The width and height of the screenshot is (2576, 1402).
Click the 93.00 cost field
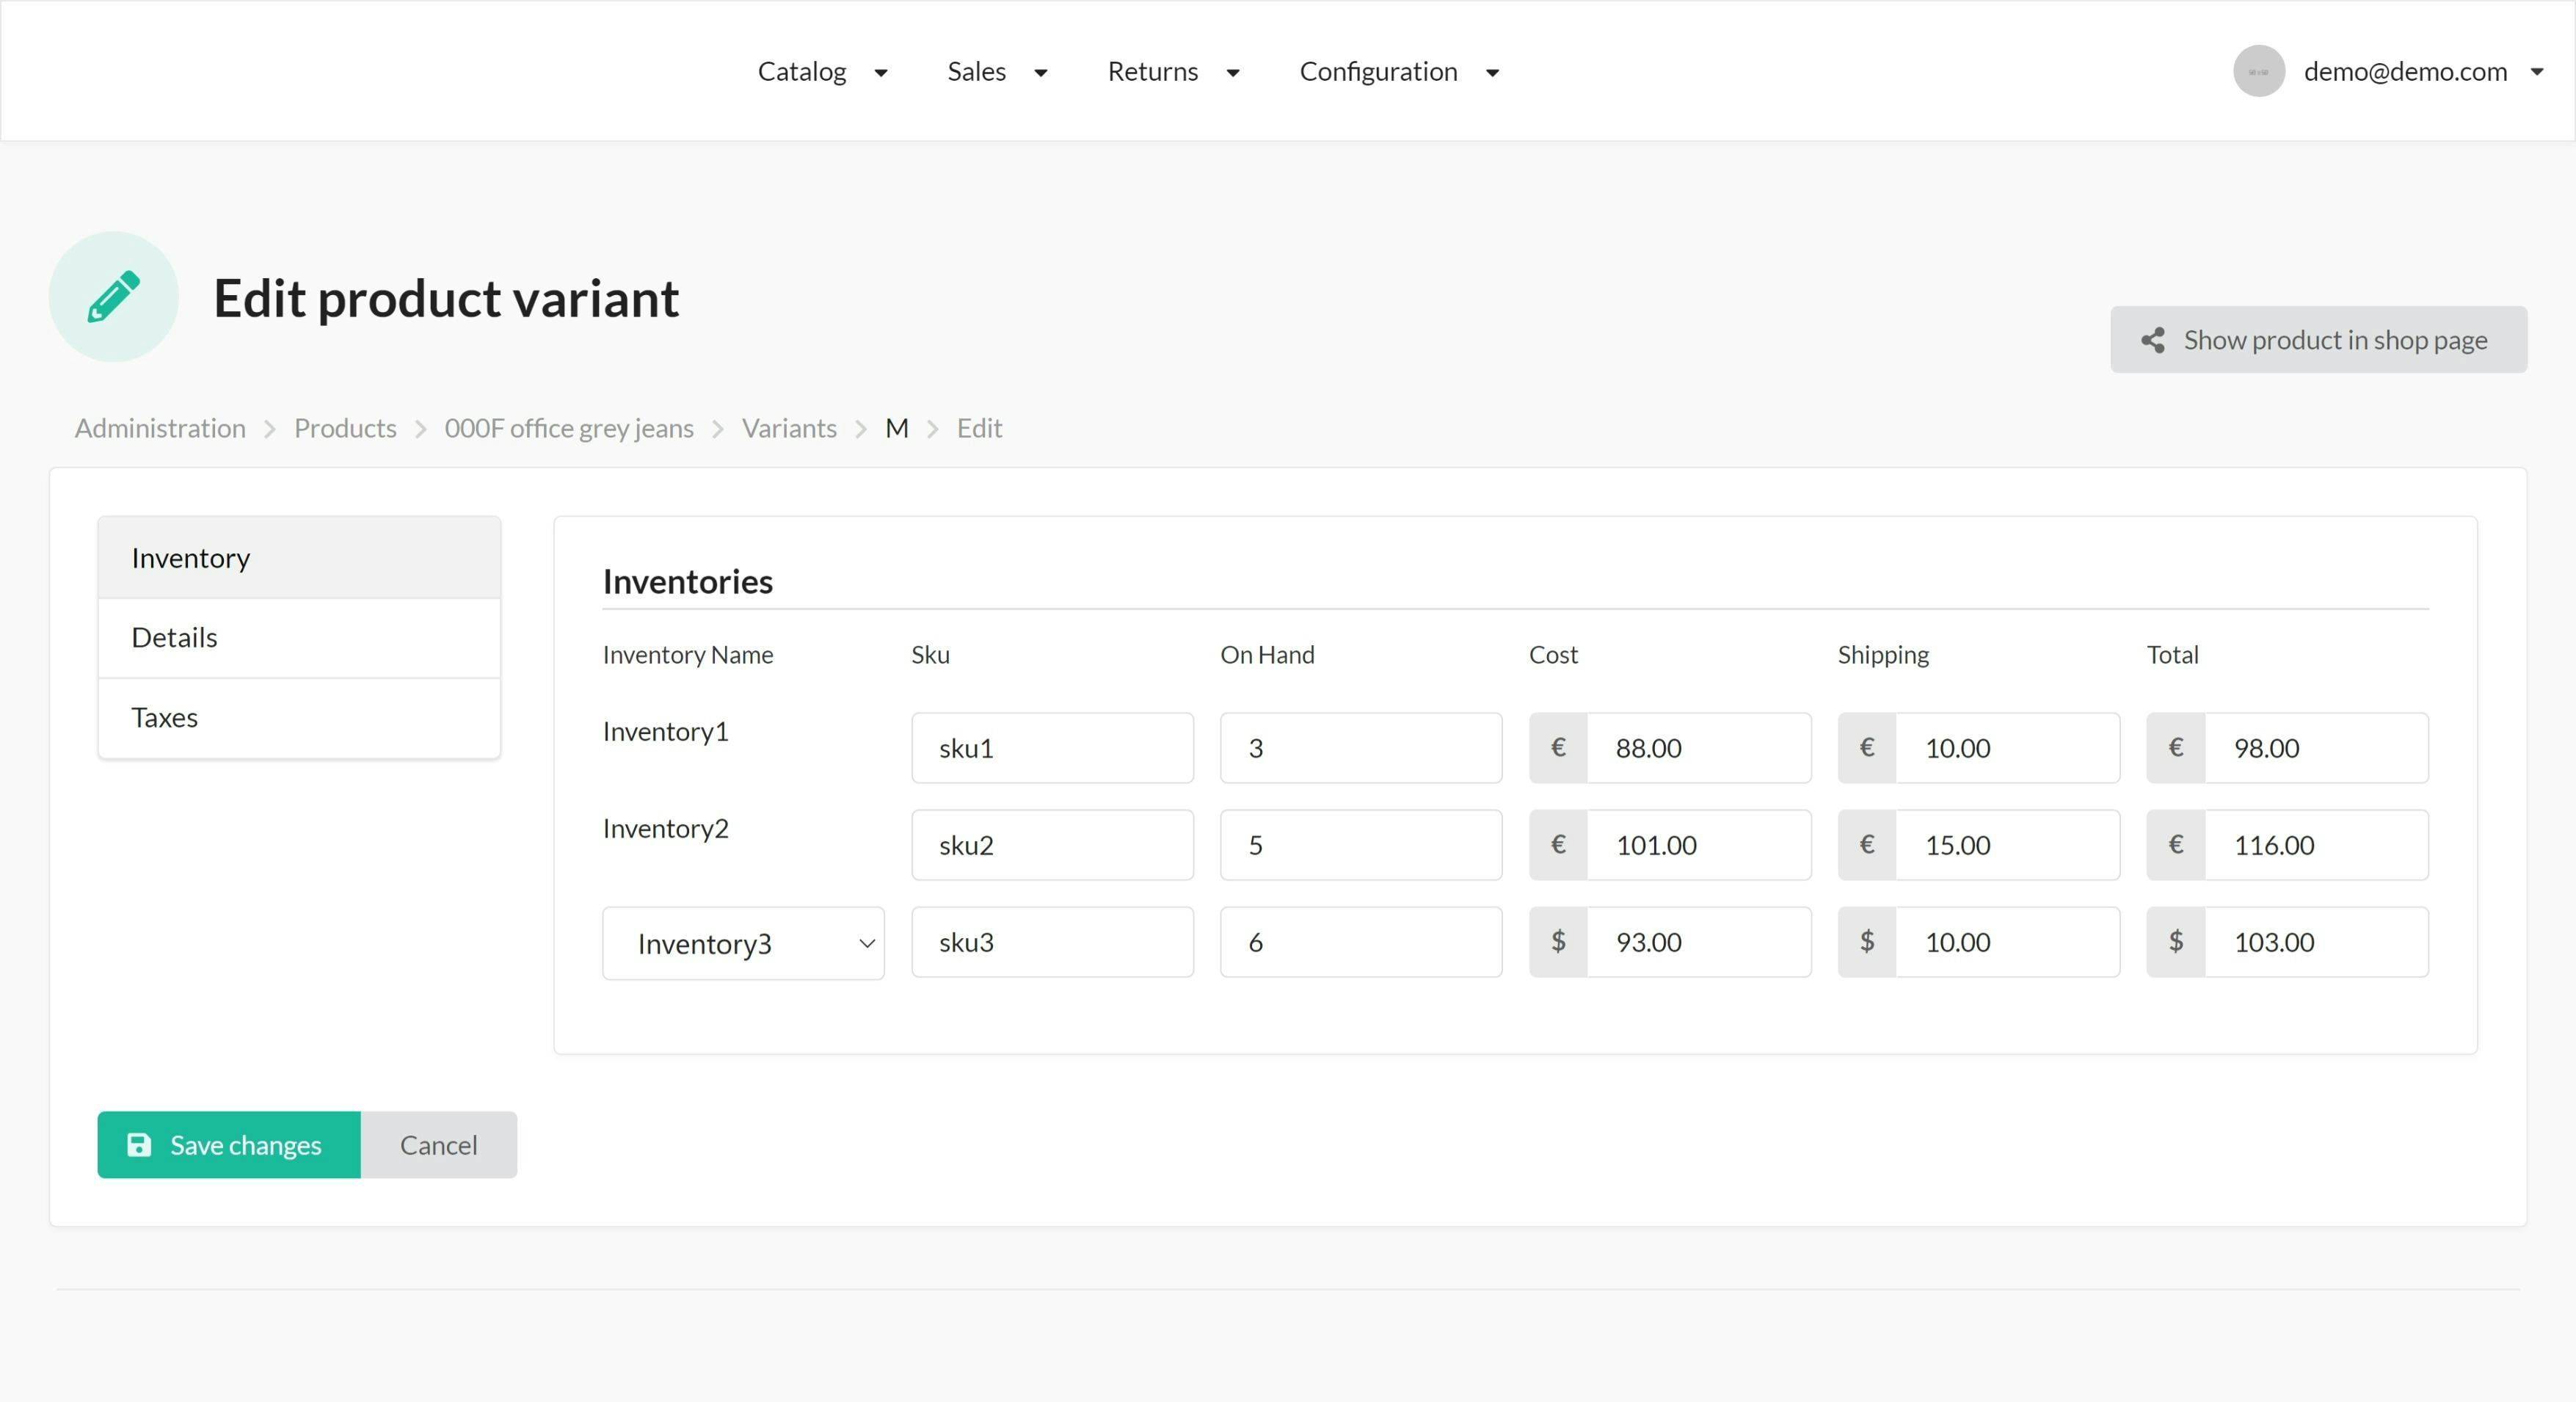tap(1699, 941)
